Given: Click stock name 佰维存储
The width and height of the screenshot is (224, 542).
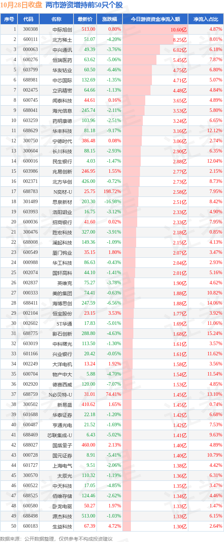Looking at the screenshot, I should pyautogui.click(x=62, y=496).
